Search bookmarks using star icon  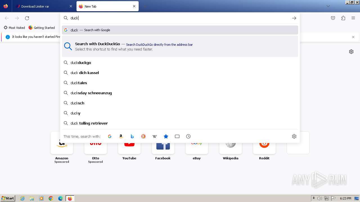coord(166,136)
